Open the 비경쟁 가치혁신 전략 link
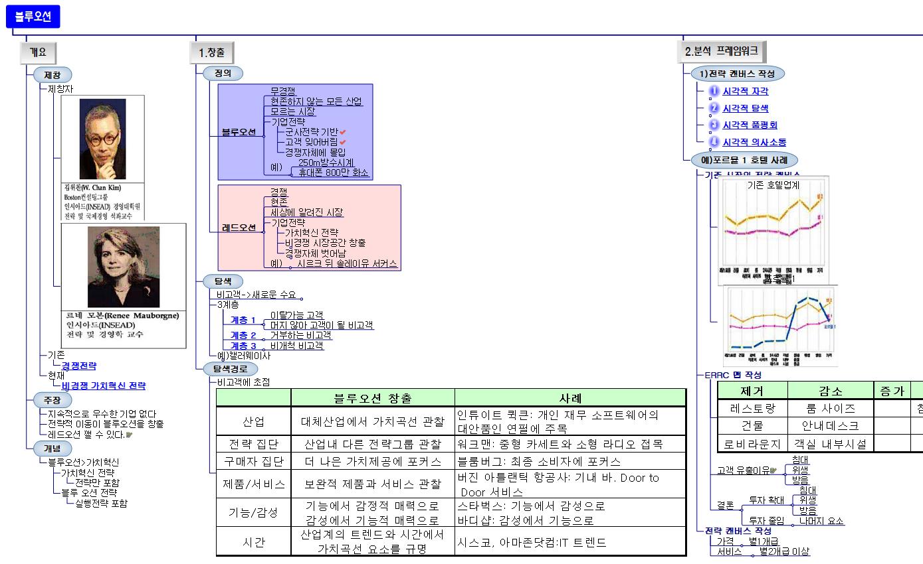Screen dimensions: 923x564 (103, 386)
